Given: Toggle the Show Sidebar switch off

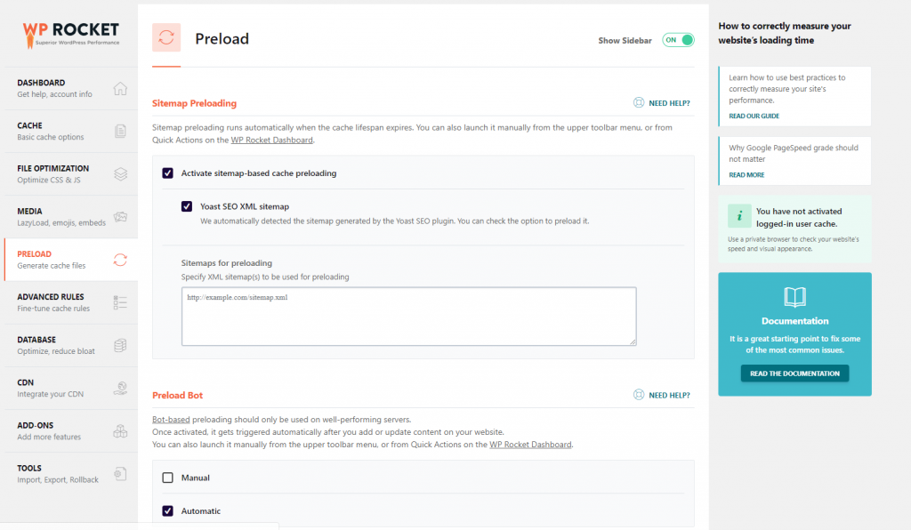Looking at the screenshot, I should click(x=678, y=40).
